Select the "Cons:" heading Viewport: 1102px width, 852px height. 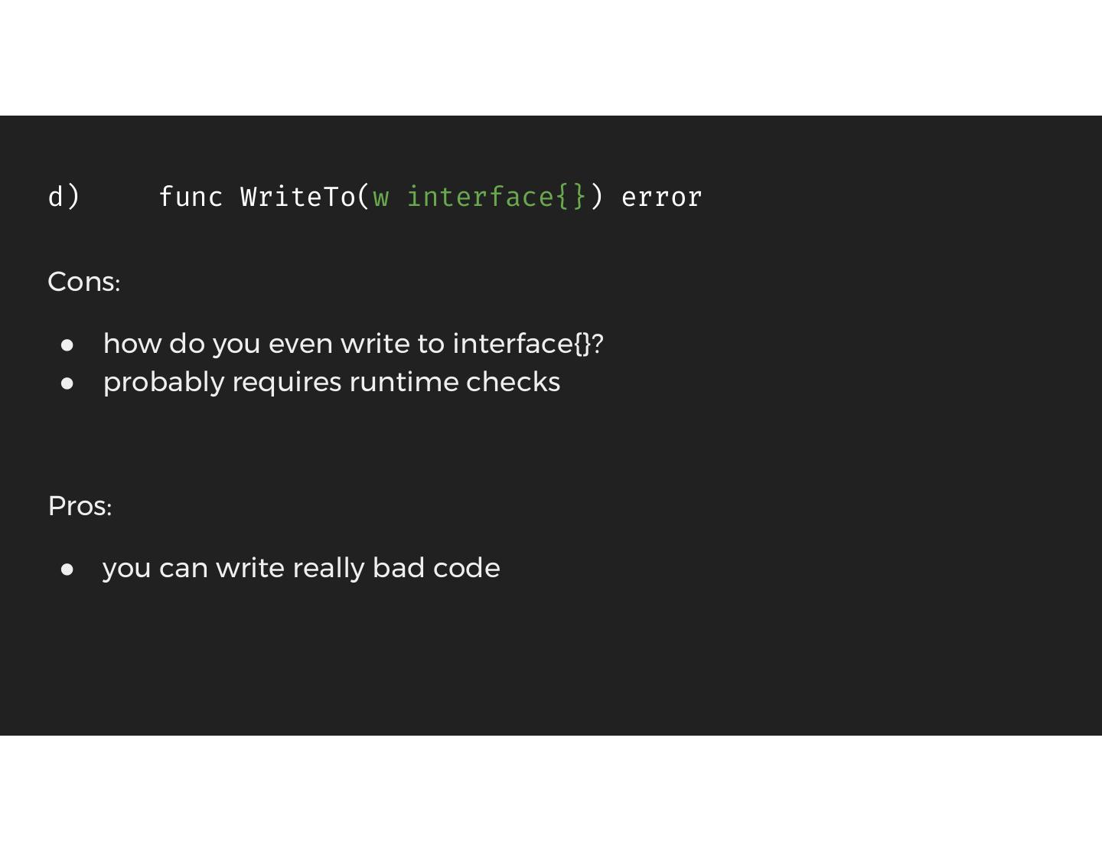[x=84, y=282]
